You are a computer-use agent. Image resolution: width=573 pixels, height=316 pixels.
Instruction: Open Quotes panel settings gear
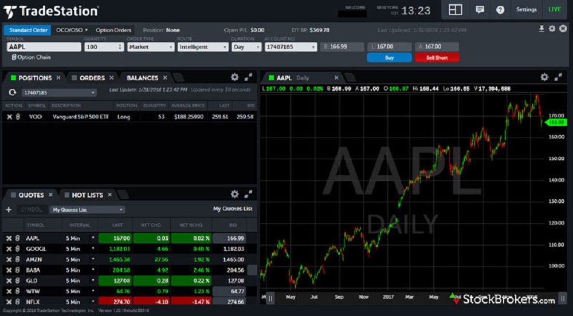[x=234, y=194]
